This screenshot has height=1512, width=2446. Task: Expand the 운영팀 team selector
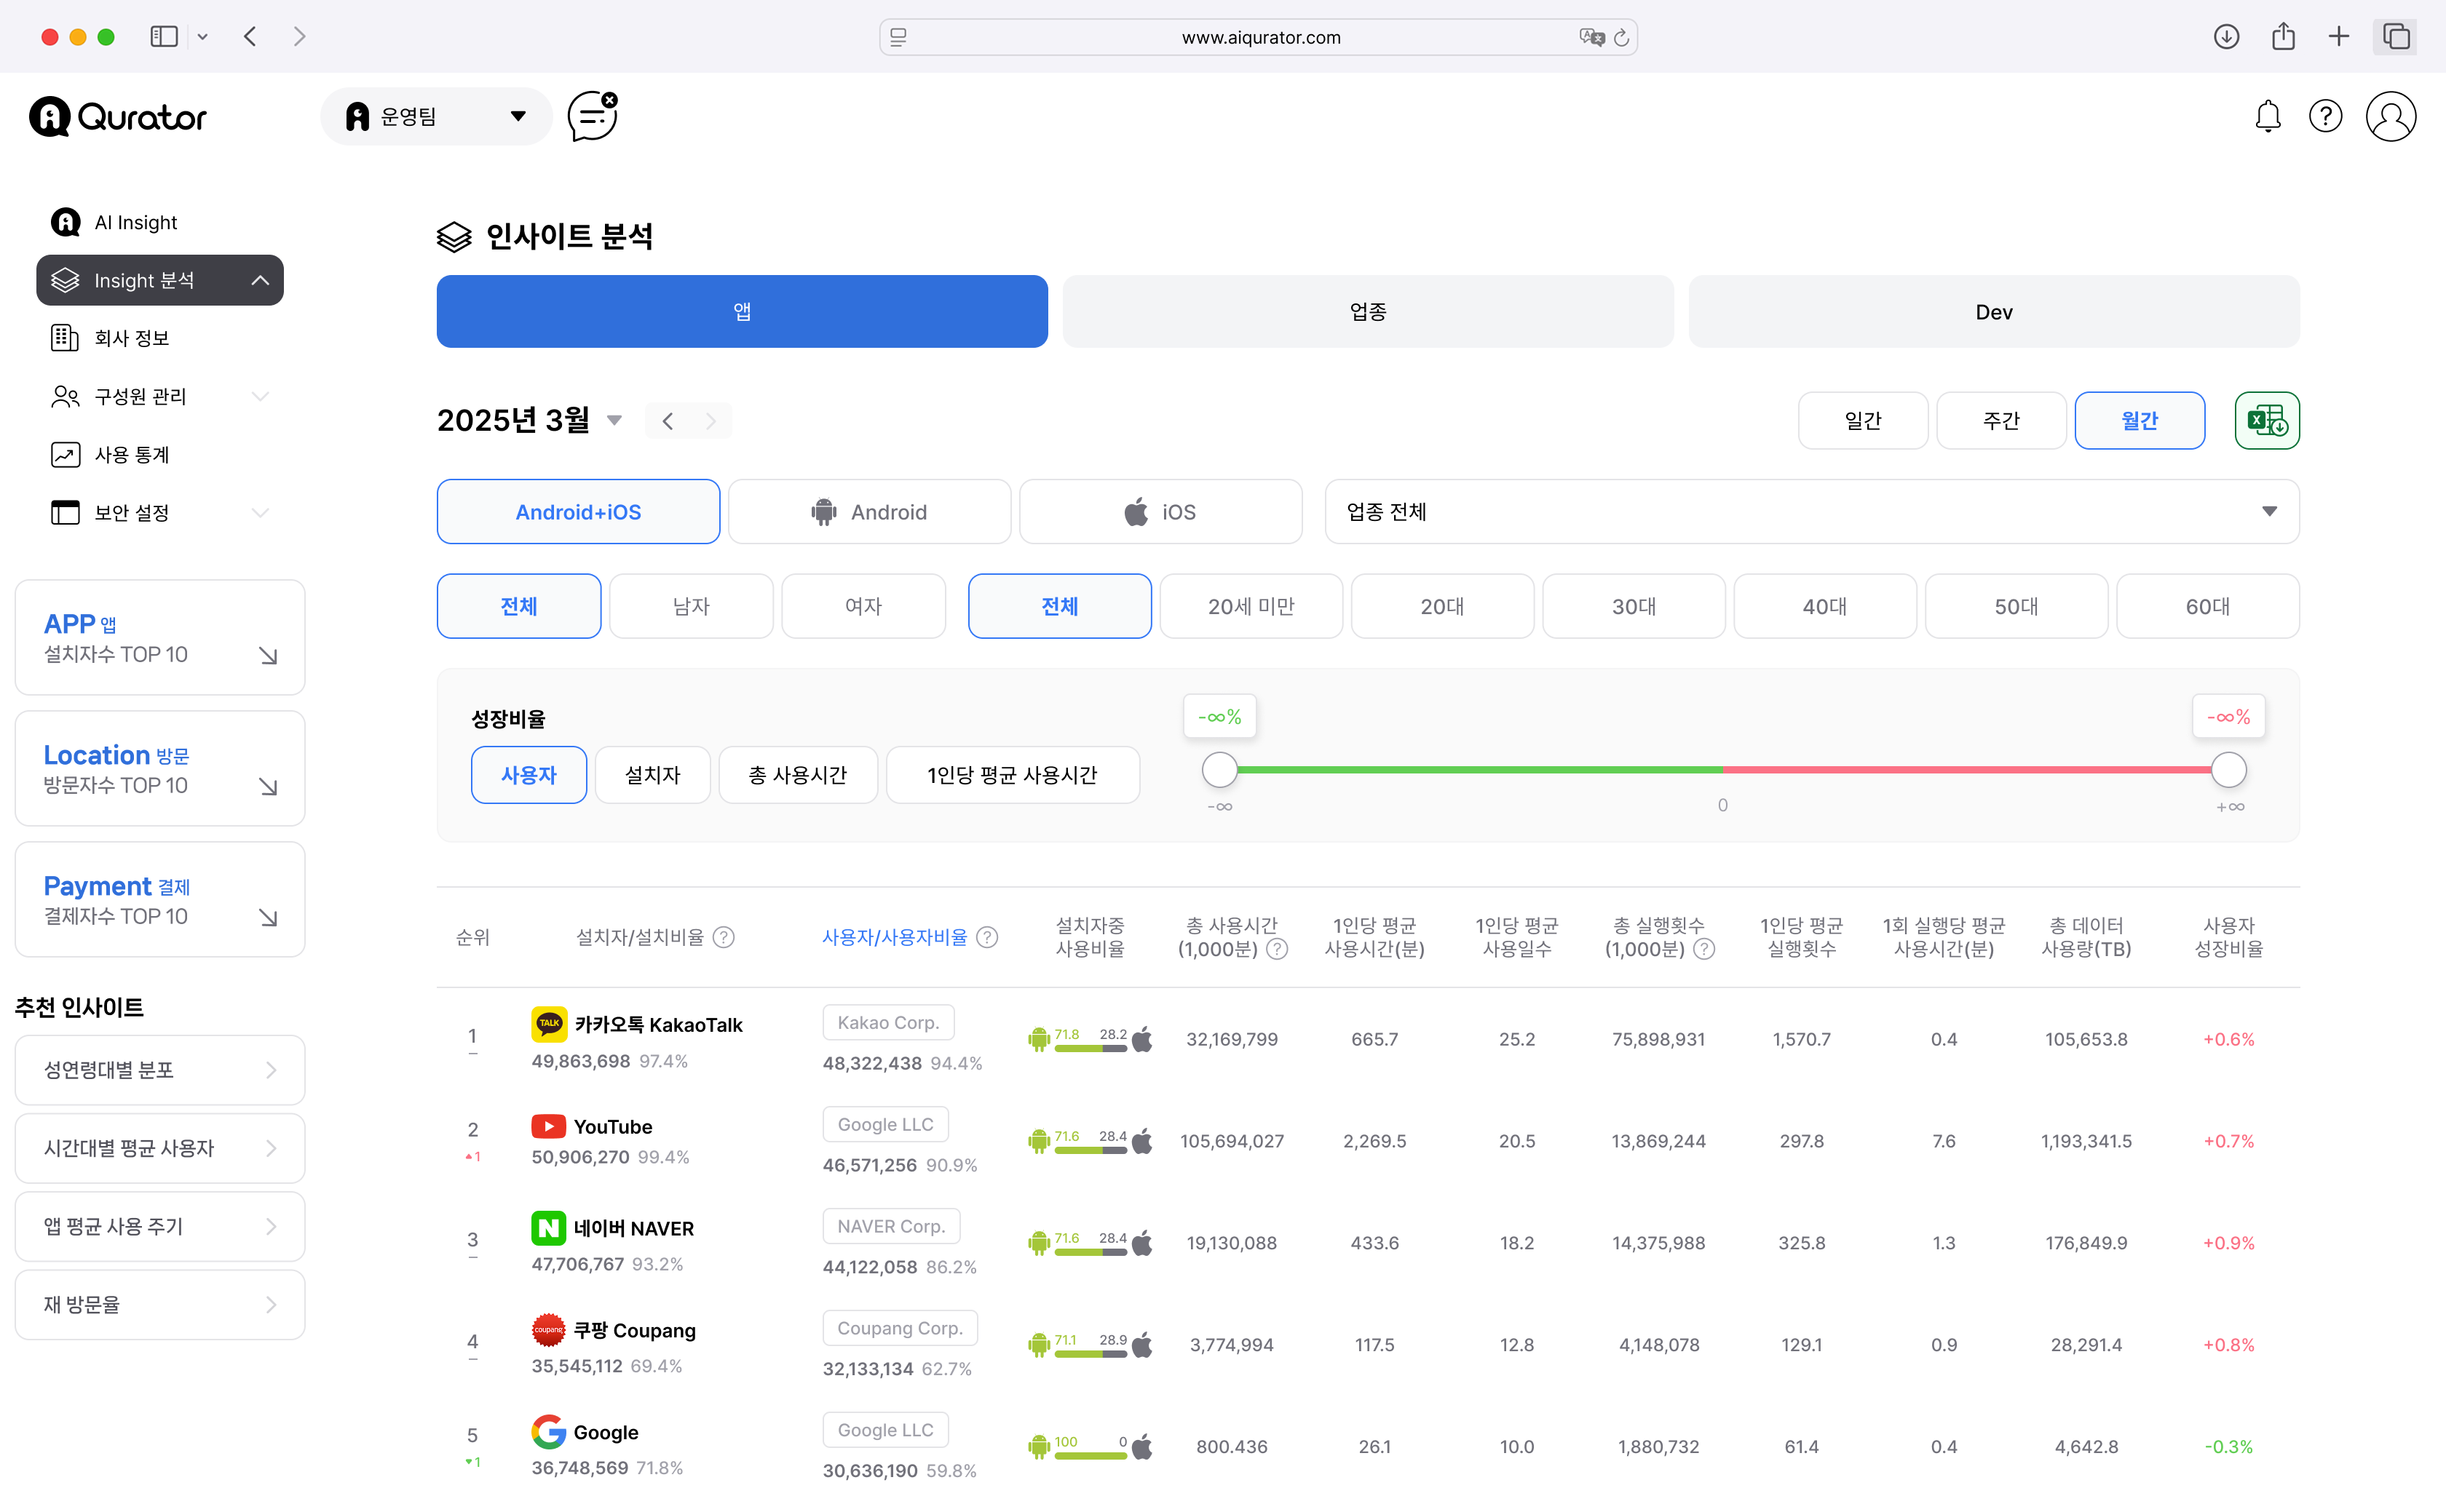coord(436,116)
